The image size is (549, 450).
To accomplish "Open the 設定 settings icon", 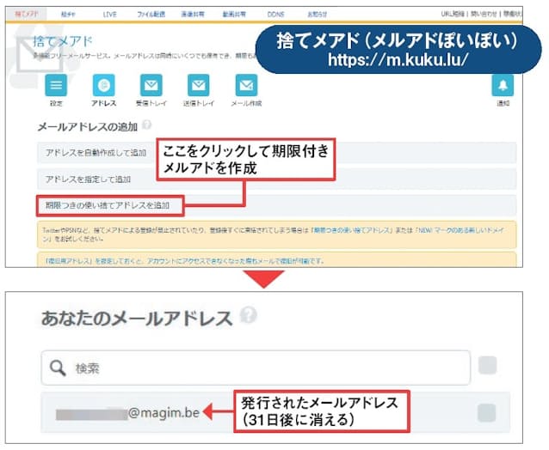I will [x=56, y=85].
